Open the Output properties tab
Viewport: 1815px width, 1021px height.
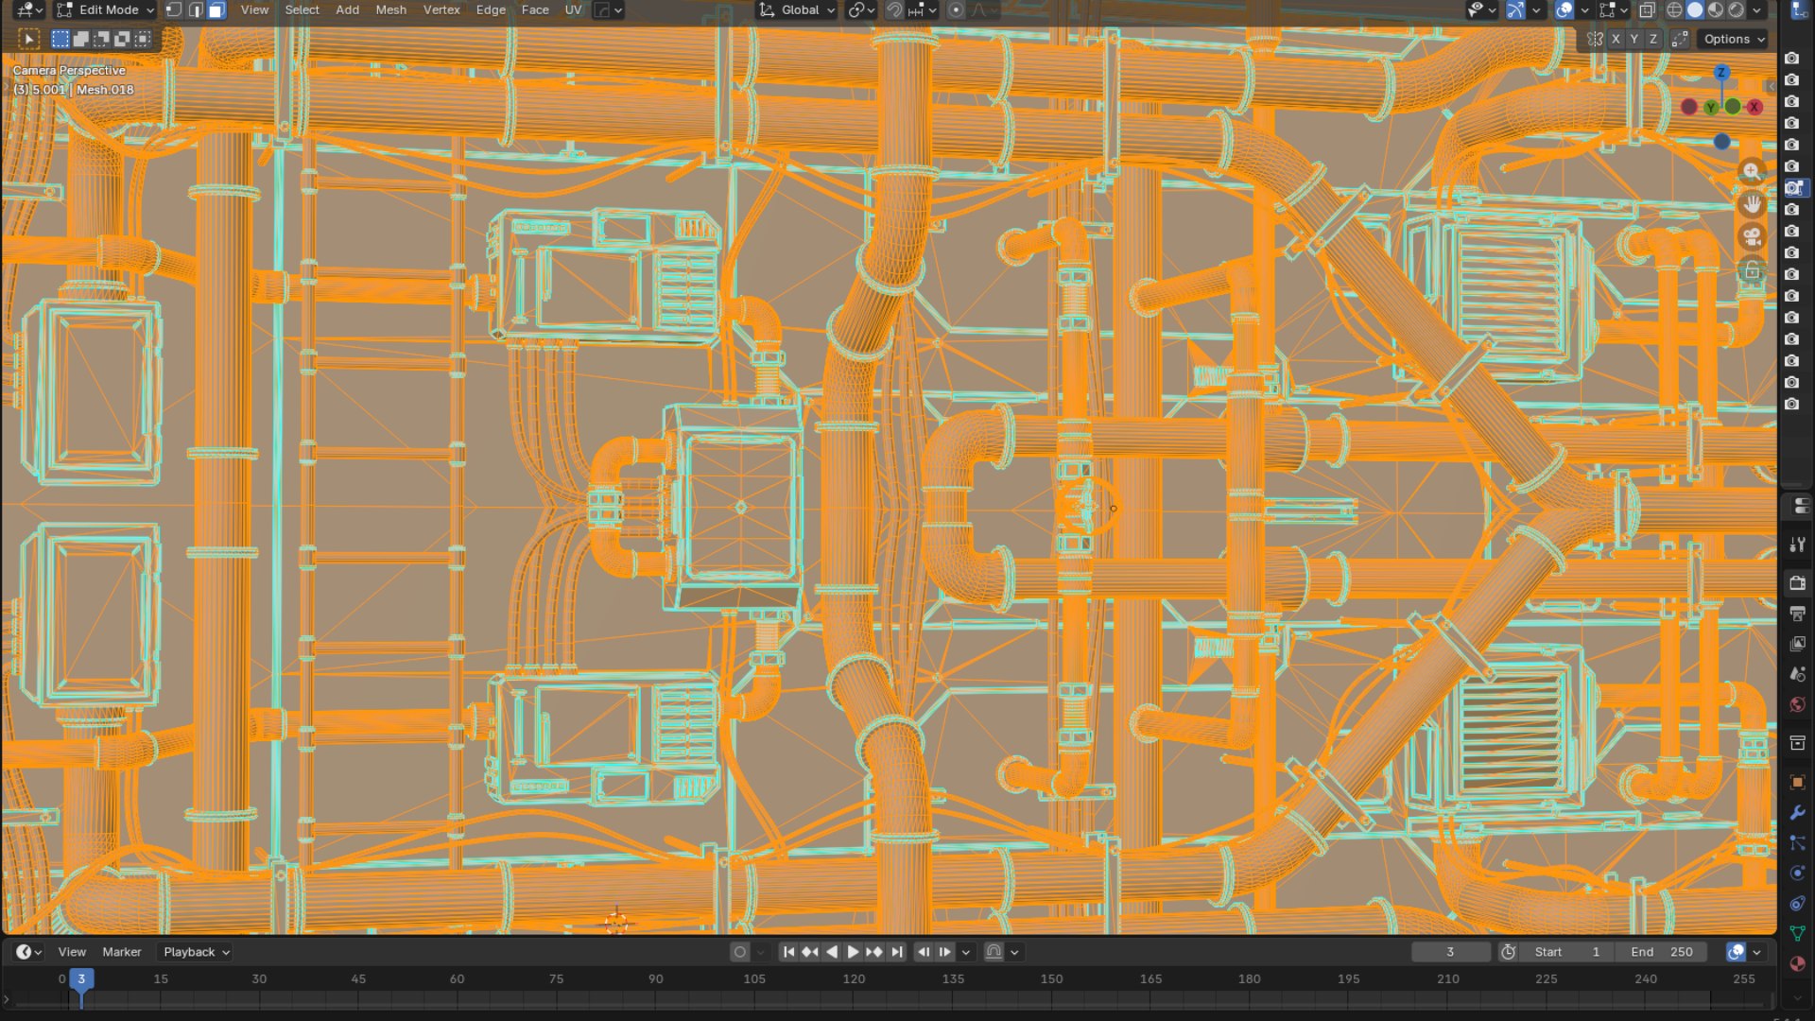(1797, 614)
